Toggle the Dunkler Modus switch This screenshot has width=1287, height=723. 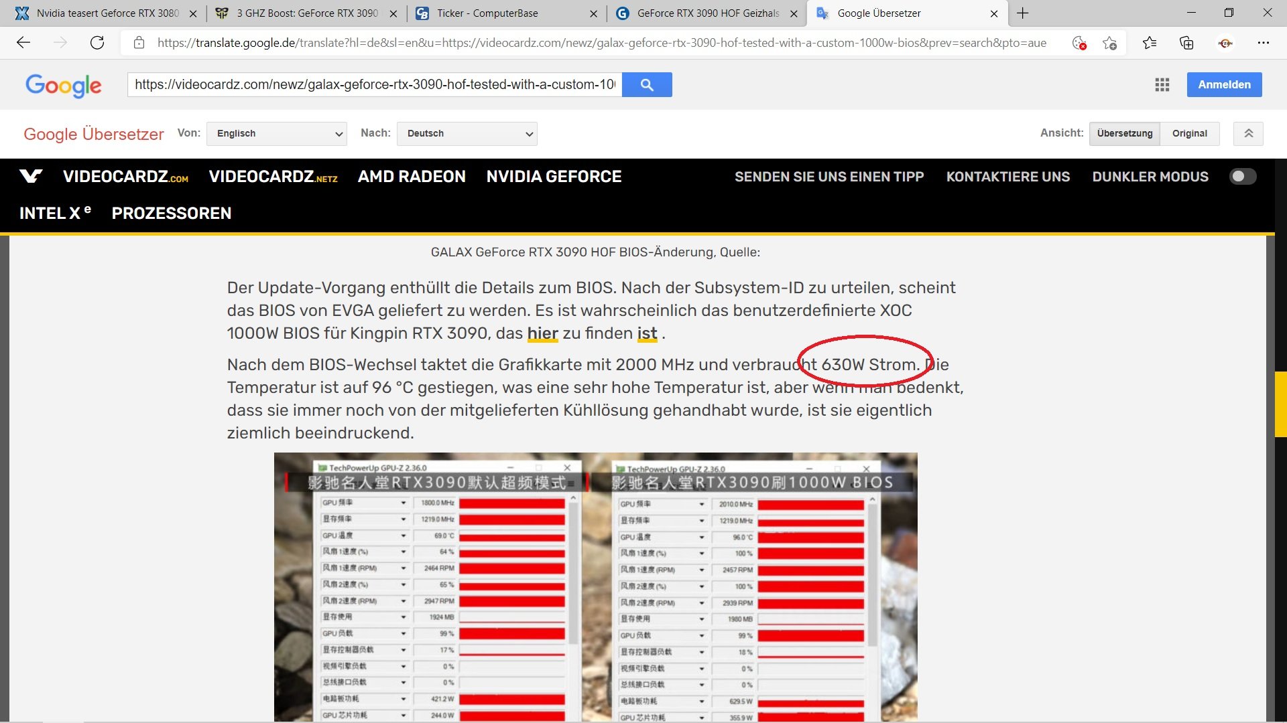click(x=1242, y=176)
